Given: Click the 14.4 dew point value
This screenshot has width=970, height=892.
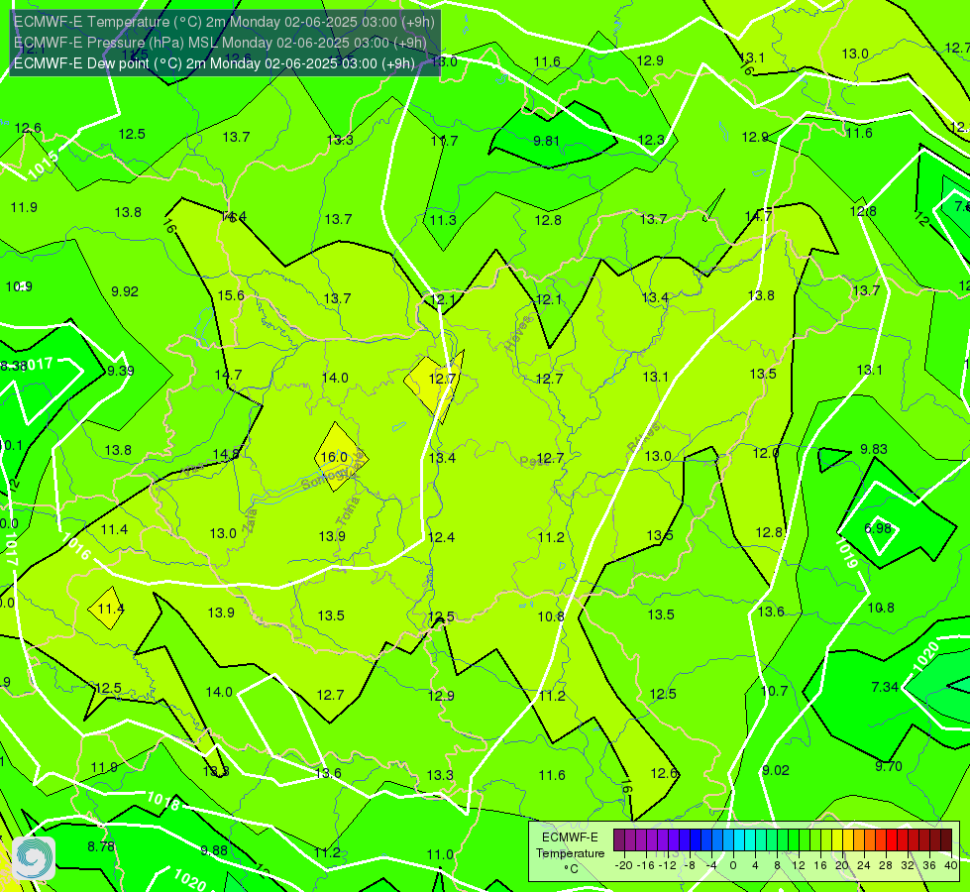Looking at the screenshot, I should (x=234, y=216).
